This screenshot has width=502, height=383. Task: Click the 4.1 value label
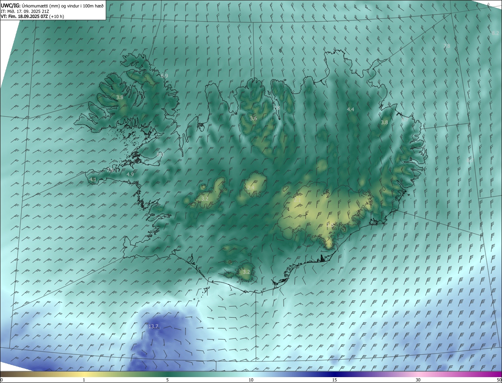click(x=93, y=179)
